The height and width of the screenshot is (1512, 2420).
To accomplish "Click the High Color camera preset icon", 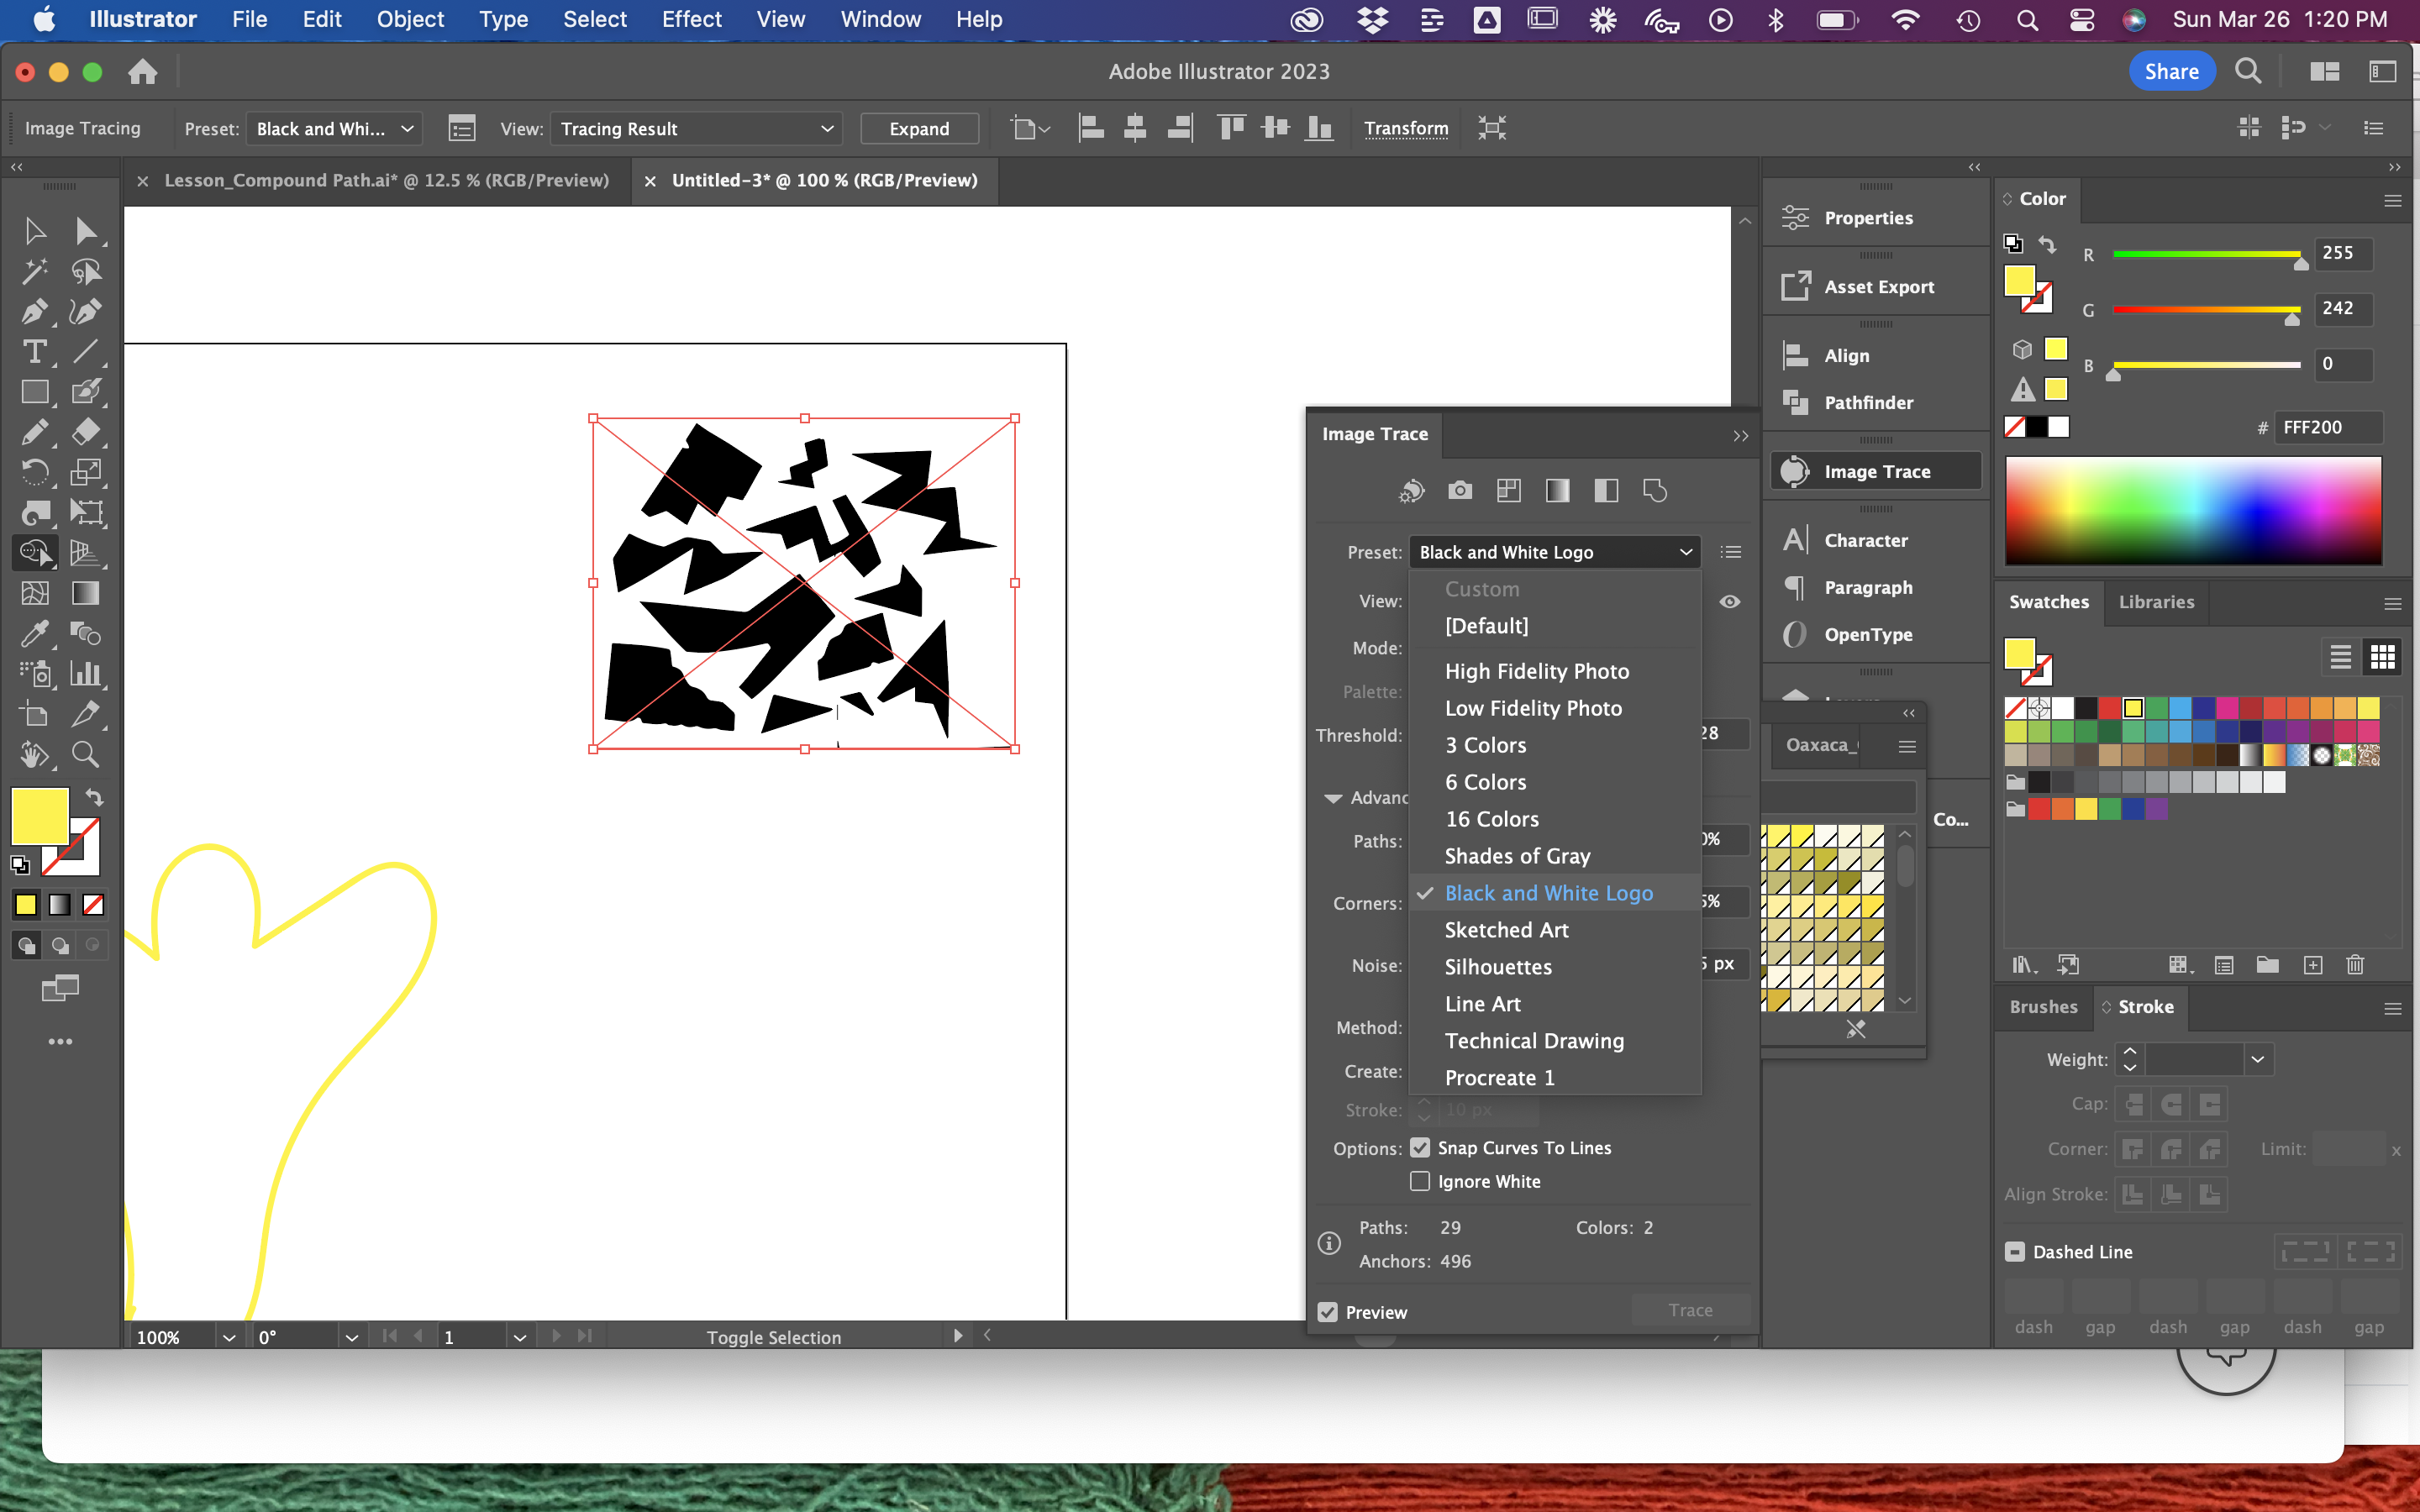I will coord(1460,491).
